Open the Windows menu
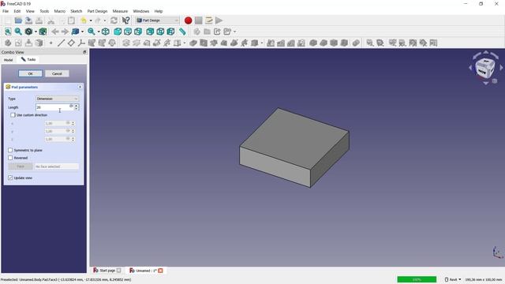The image size is (505, 284). [141, 11]
